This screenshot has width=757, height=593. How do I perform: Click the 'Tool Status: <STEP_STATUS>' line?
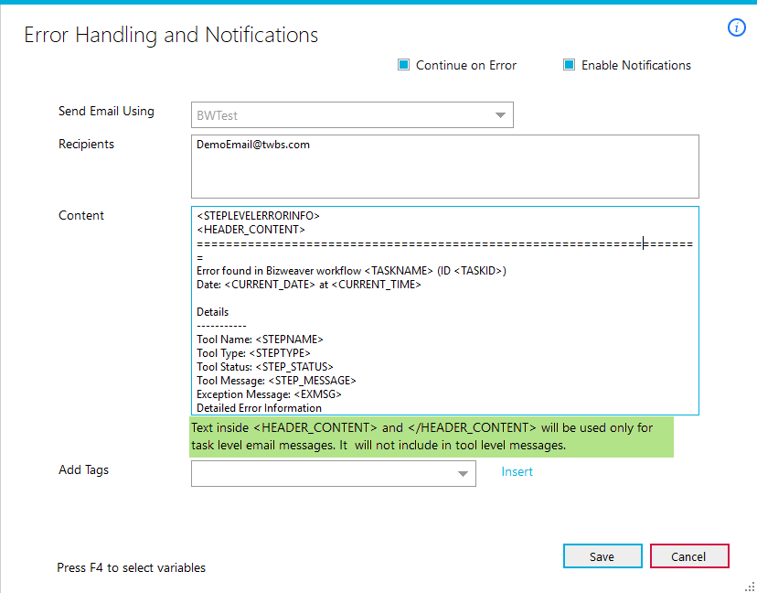pyautogui.click(x=265, y=367)
